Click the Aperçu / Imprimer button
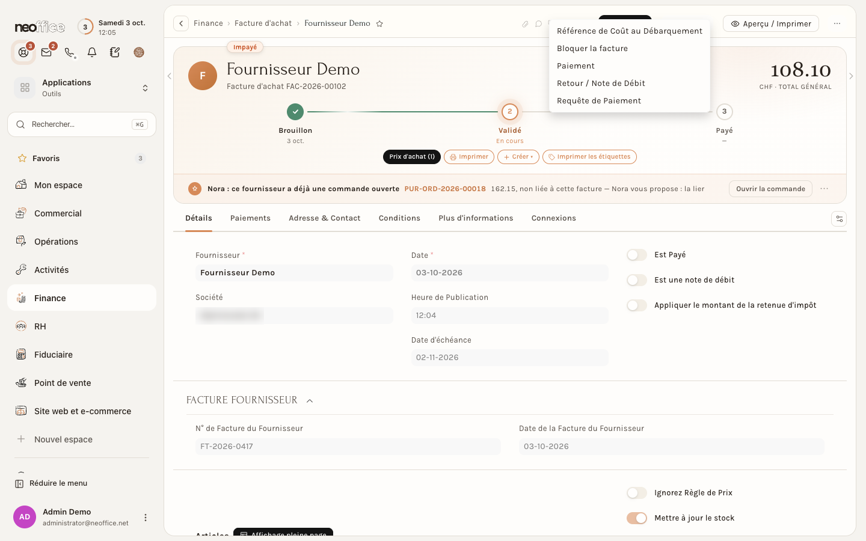Screen dimensions: 866x541 pyautogui.click(x=771, y=24)
